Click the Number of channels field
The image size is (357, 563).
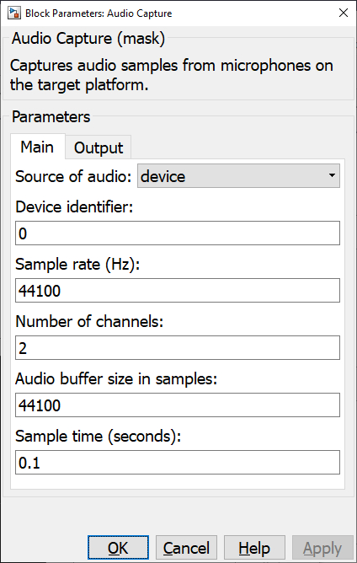[x=178, y=347]
